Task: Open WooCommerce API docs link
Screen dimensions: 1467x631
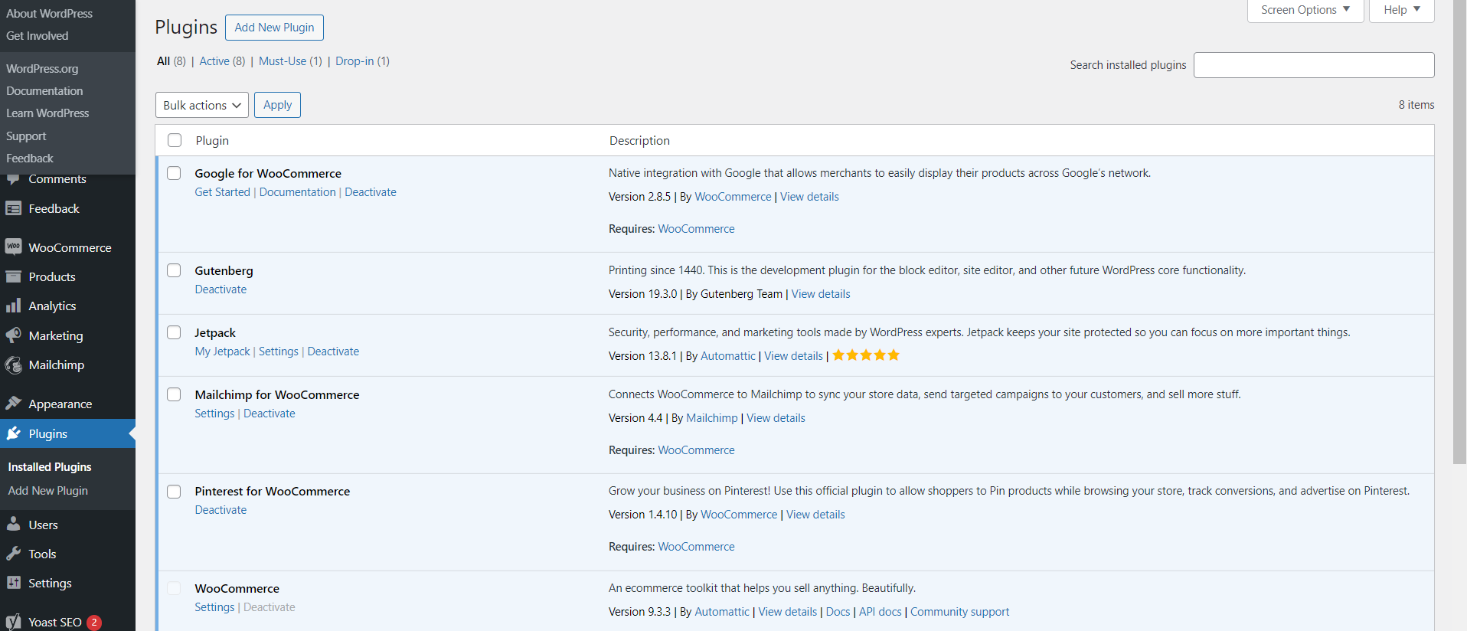Action: pos(880,612)
